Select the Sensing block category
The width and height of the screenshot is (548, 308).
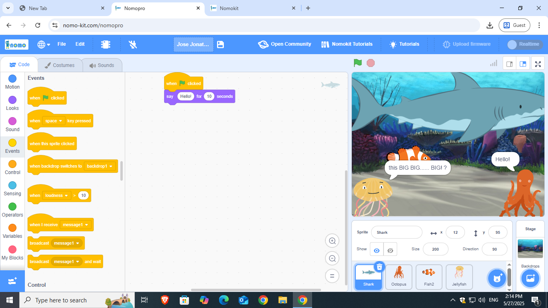coord(12,188)
